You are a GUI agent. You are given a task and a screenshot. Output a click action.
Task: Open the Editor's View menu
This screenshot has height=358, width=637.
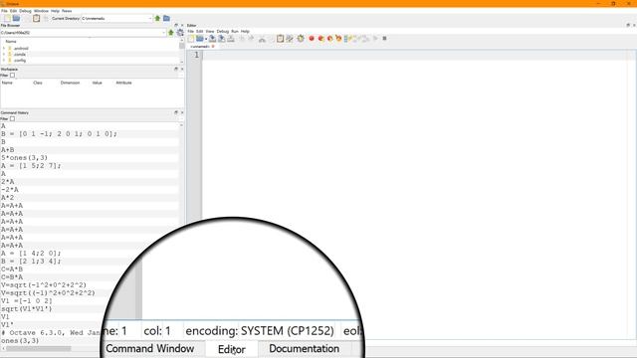click(x=210, y=31)
